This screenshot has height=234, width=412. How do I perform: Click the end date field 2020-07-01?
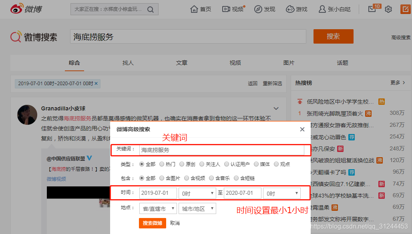(x=243, y=193)
